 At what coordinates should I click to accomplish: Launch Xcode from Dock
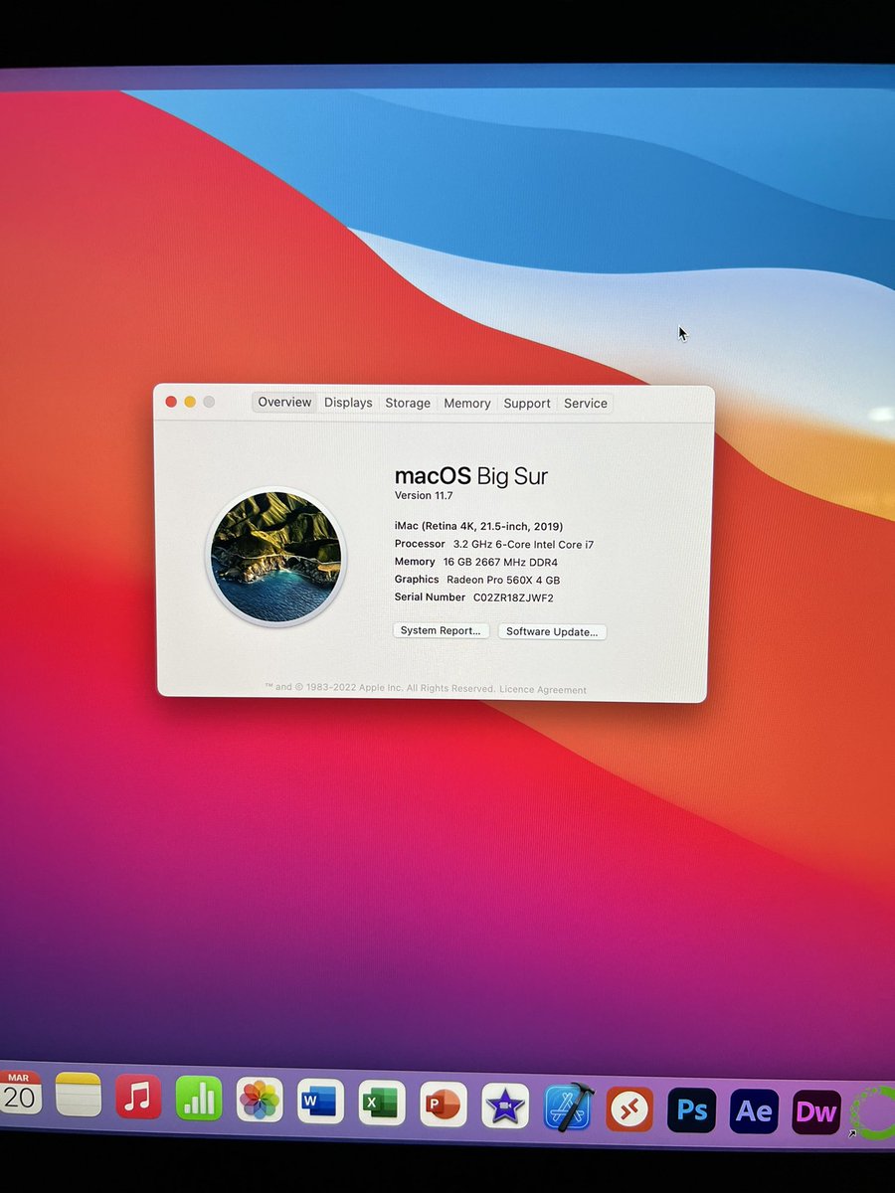[568, 1107]
